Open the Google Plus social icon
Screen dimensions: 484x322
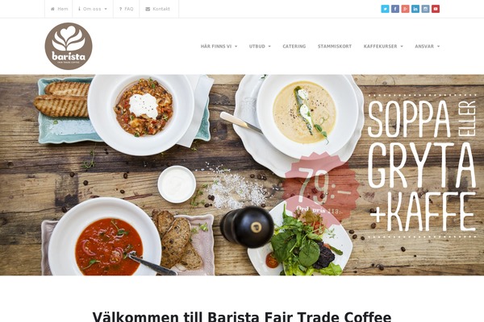coord(405,9)
